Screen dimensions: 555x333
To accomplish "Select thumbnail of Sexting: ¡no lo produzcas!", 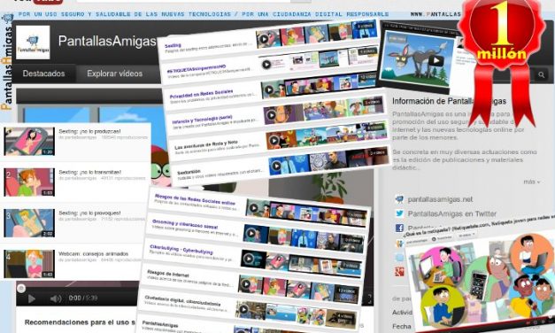I will pyautogui.click(x=29, y=142).
